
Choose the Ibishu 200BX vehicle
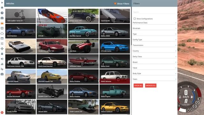point(115,31)
